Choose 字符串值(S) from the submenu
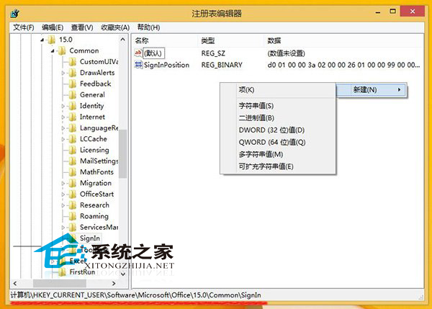 pos(278,106)
